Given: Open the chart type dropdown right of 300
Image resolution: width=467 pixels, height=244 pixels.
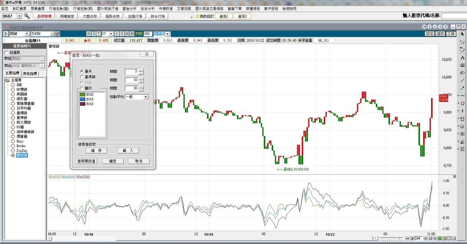Looking at the screenshot, I should (x=167, y=34).
